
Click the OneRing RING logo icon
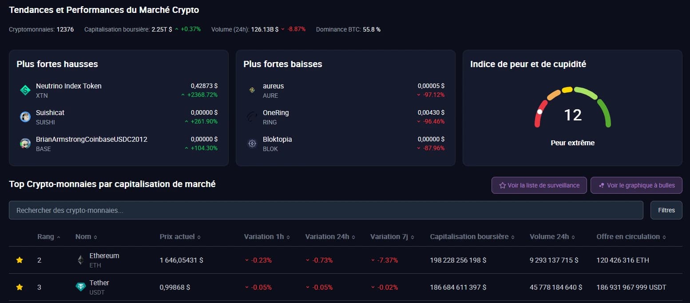pyautogui.click(x=252, y=117)
